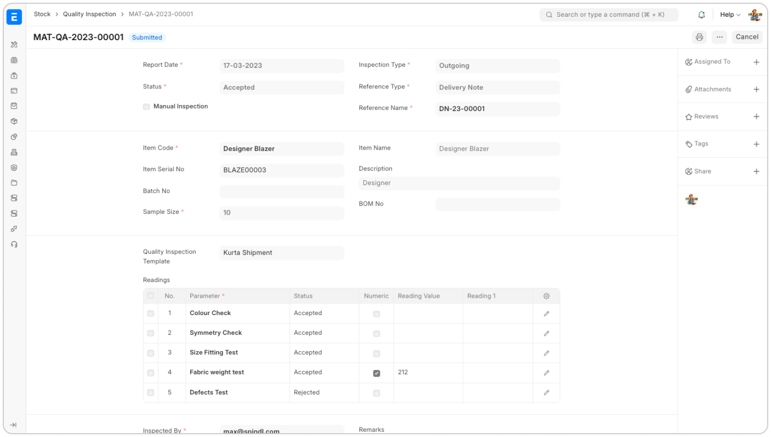This screenshot has width=771, height=437.
Task: Open the Status field showing Accepted
Action: (x=282, y=87)
